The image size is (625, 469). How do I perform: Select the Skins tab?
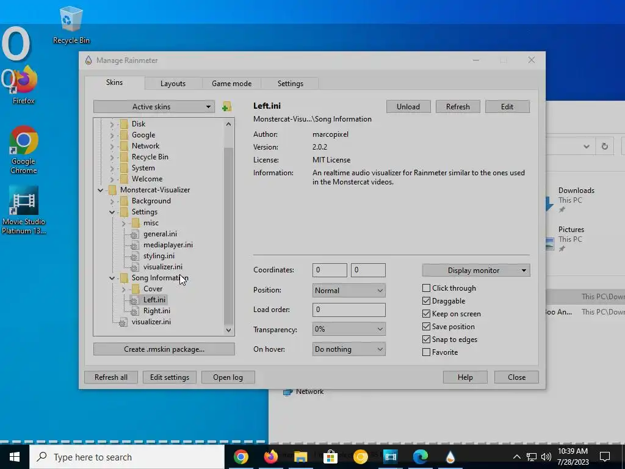point(114,82)
